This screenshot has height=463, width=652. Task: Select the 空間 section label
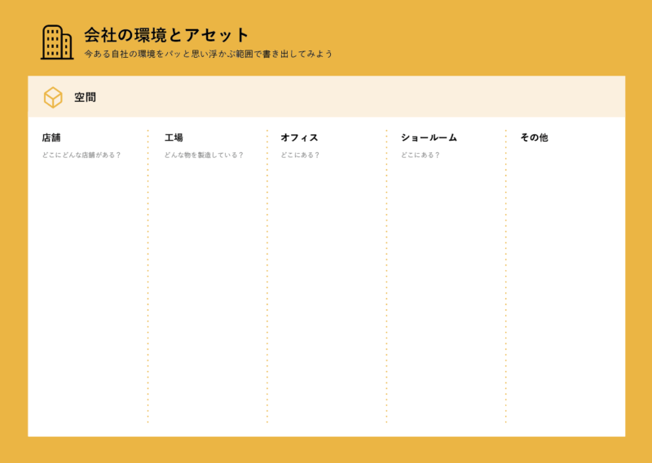[85, 98]
